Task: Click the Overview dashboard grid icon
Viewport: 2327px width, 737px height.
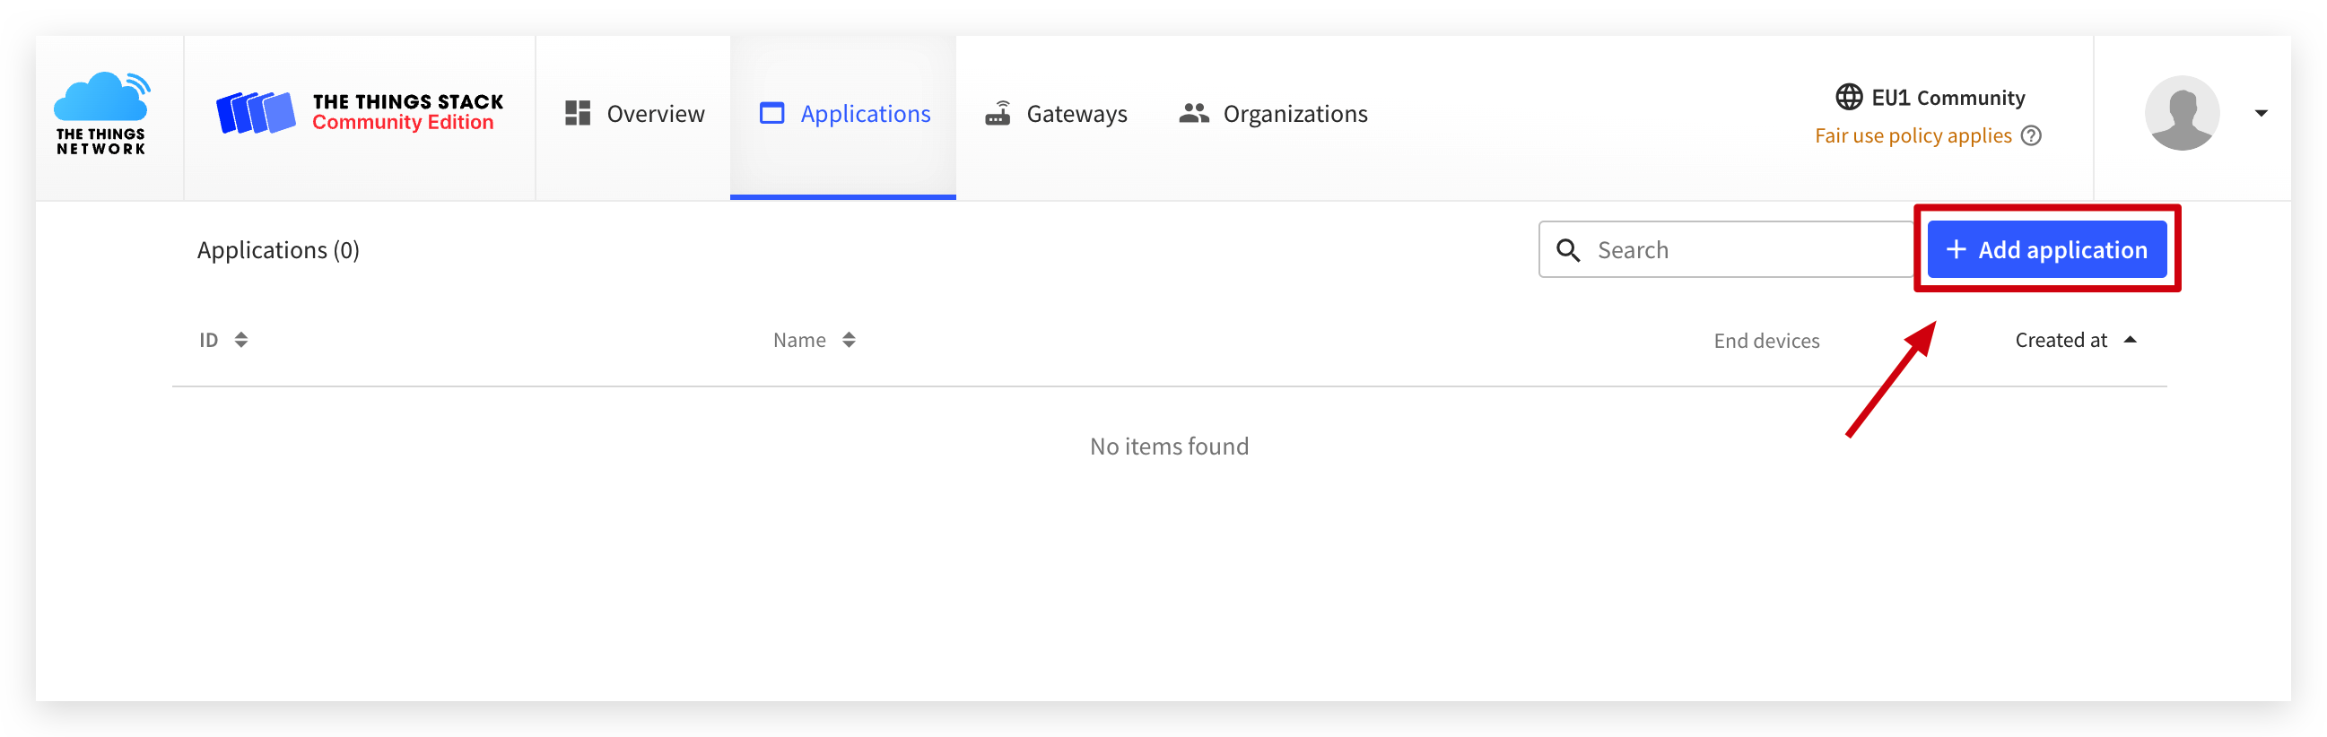Action: pyautogui.click(x=578, y=114)
